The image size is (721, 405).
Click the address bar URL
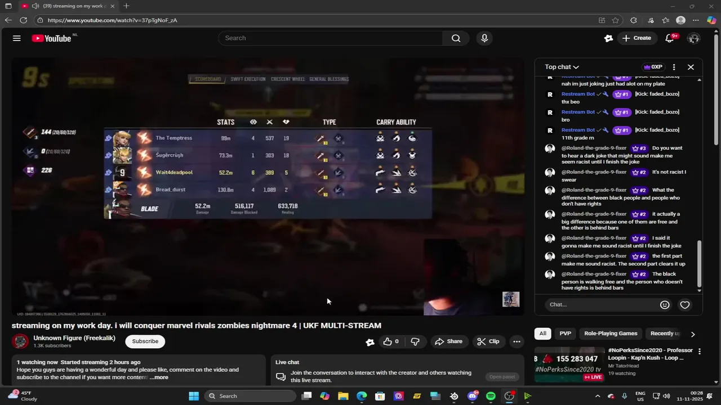coord(113,20)
